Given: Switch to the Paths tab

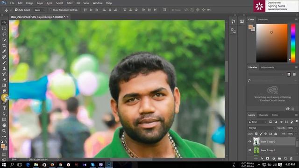Looking at the screenshot, I should click(x=275, y=115).
